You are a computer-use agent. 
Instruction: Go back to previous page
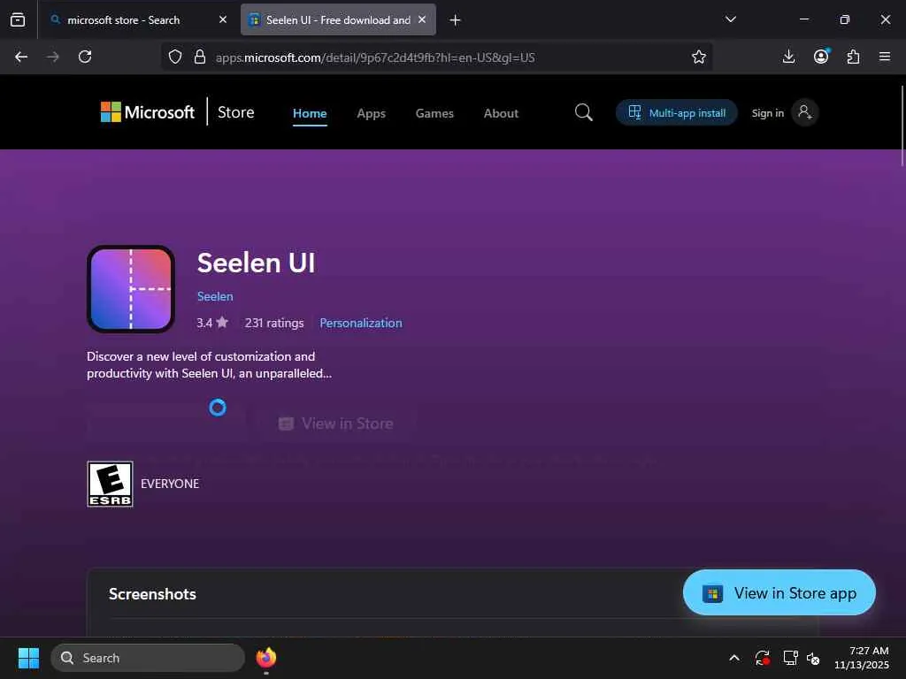(x=21, y=57)
